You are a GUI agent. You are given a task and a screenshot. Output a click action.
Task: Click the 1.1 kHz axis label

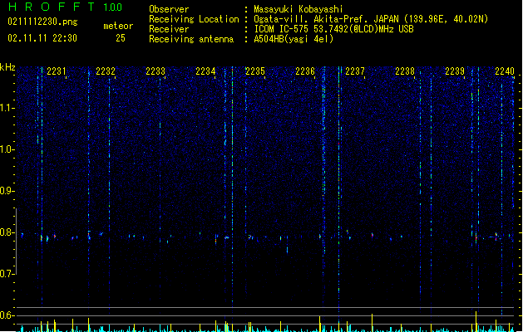point(7,108)
